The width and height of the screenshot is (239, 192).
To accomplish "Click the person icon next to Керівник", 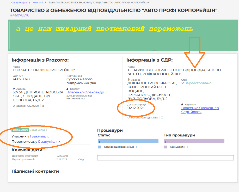I will (182, 105).
